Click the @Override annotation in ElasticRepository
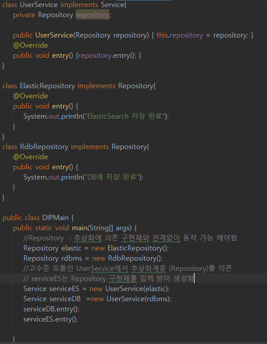The image size is (267, 344). (x=30, y=96)
